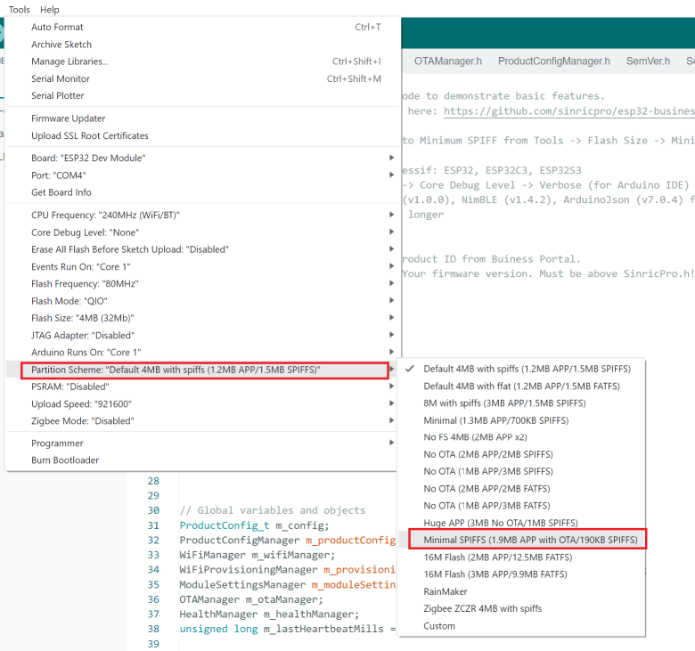Image resolution: width=695 pixels, height=651 pixels.
Task: Choose Archive Sketch
Action: pos(202,45)
